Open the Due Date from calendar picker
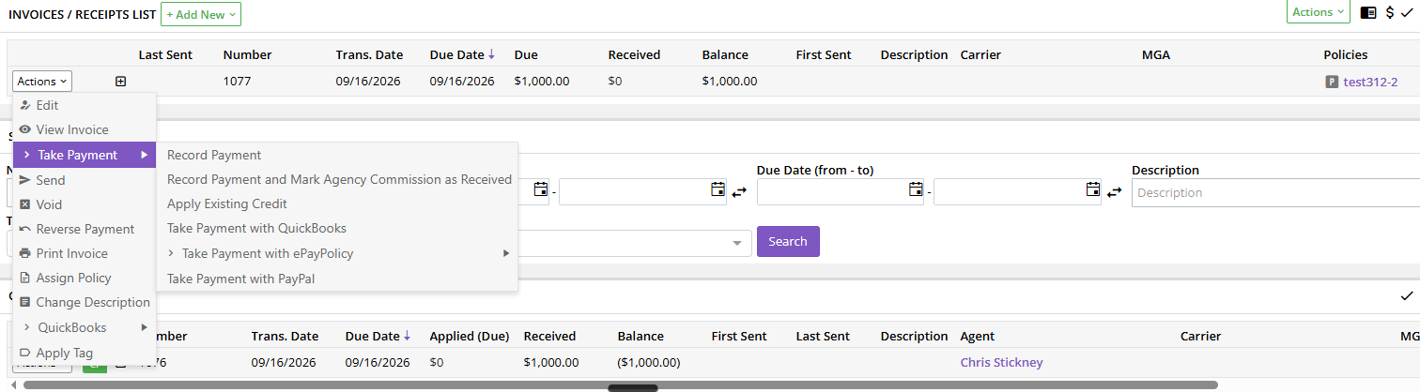 pyautogui.click(x=916, y=189)
